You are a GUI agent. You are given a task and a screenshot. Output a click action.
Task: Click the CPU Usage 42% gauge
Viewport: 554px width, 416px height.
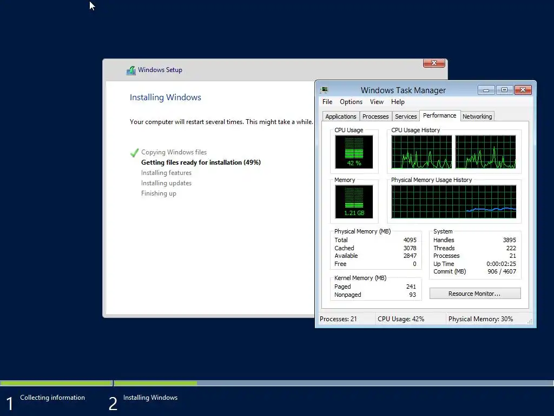[354, 152]
